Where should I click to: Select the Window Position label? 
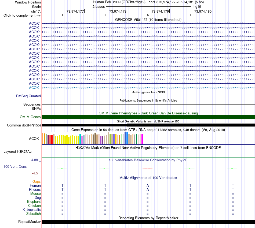28,2
